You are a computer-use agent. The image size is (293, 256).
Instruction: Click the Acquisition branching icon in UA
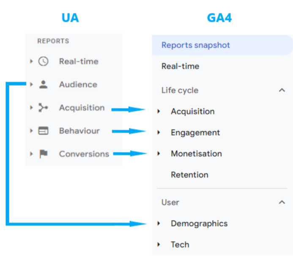pyautogui.click(x=43, y=108)
